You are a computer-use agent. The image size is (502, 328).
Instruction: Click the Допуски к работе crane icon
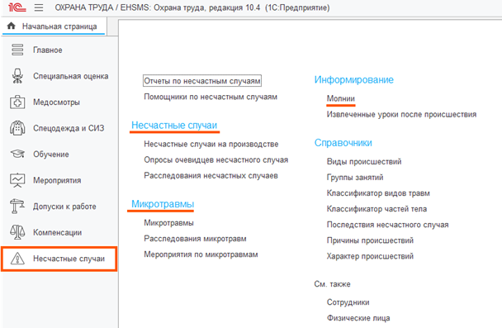pos(17,206)
